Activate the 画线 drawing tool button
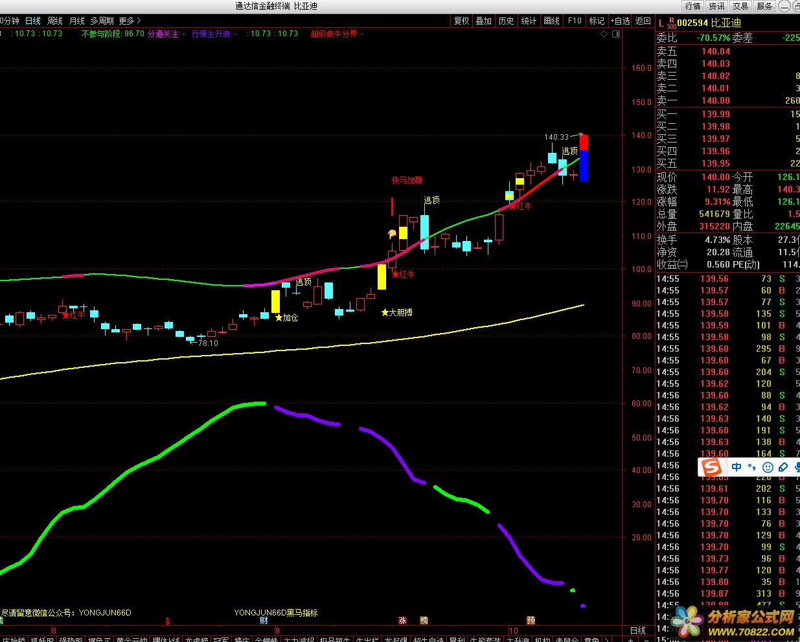Image resolution: width=800 pixels, height=642 pixels. (551, 21)
